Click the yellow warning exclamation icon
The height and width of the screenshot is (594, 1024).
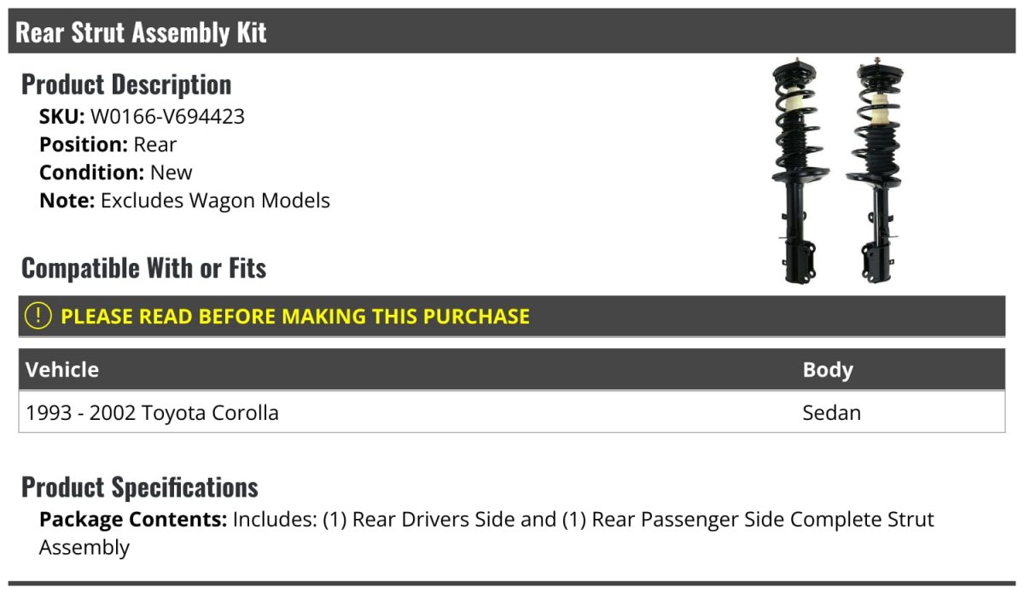click(38, 316)
